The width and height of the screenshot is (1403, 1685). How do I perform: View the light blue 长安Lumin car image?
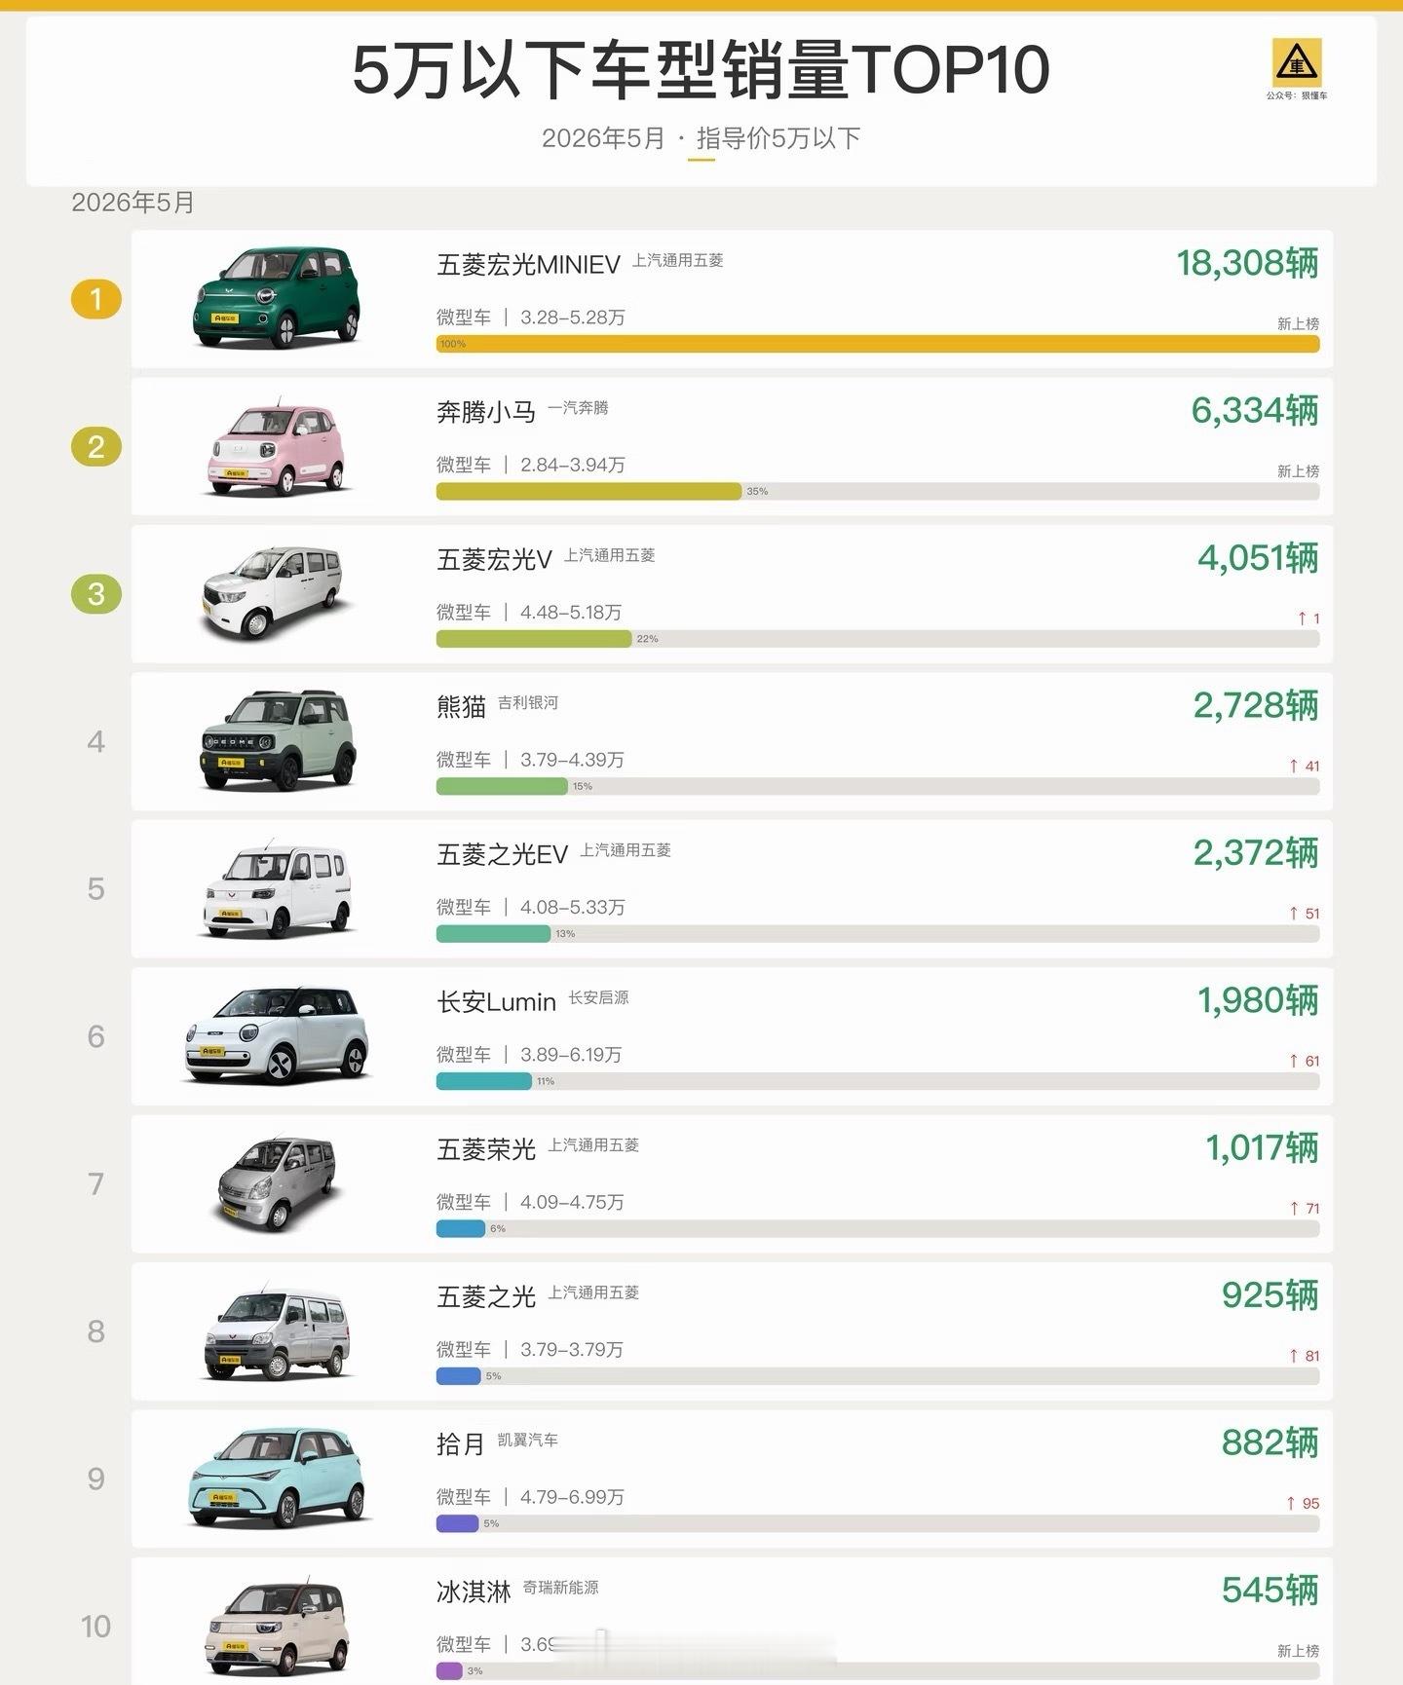(278, 1035)
